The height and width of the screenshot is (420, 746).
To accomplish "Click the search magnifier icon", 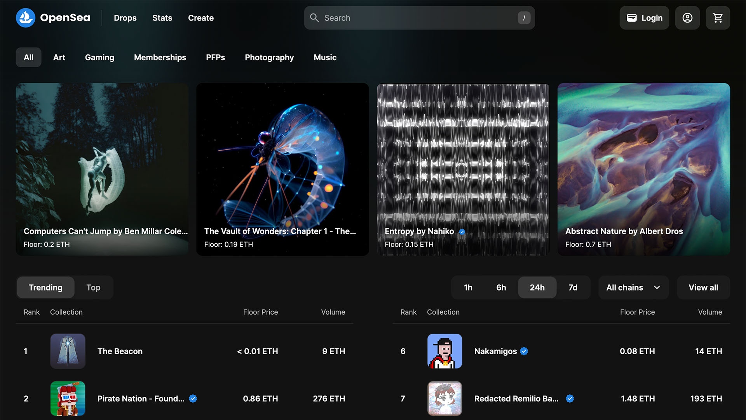I will [314, 18].
